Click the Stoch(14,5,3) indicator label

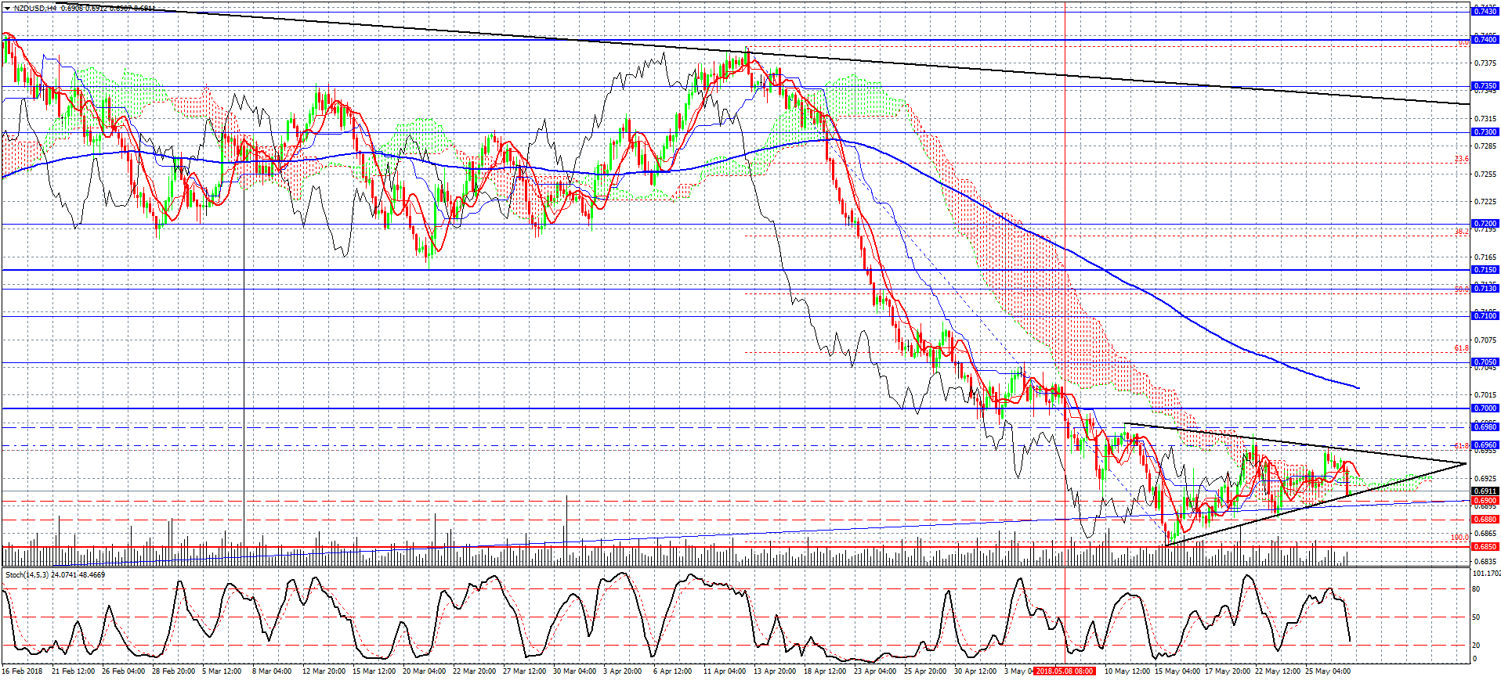[26, 575]
